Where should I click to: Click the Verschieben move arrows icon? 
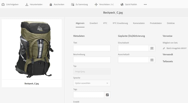click(x=96, y=5)
